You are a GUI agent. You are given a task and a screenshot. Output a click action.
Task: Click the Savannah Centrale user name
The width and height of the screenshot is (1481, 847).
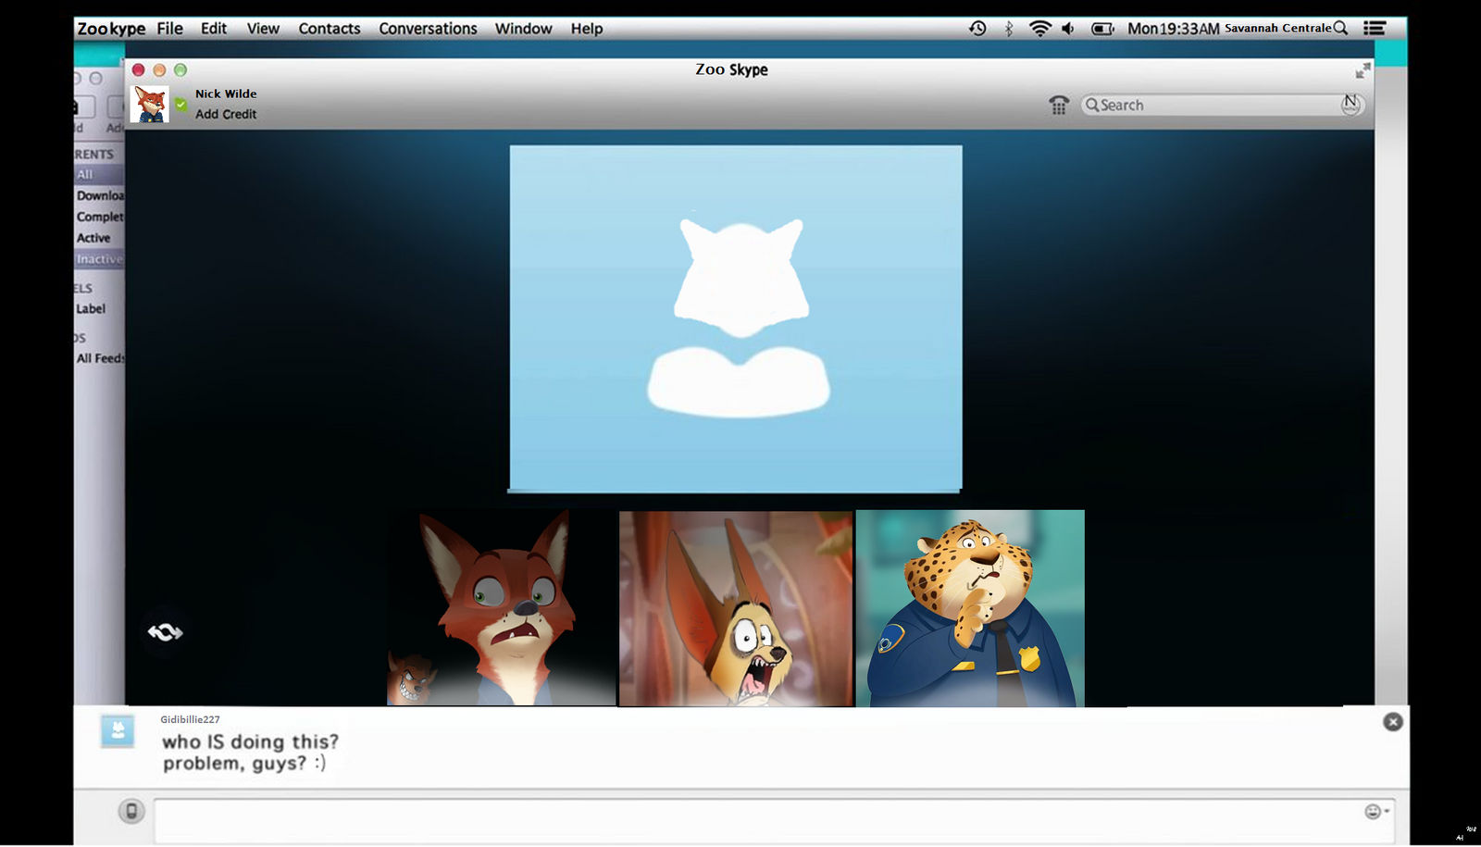tap(1277, 28)
